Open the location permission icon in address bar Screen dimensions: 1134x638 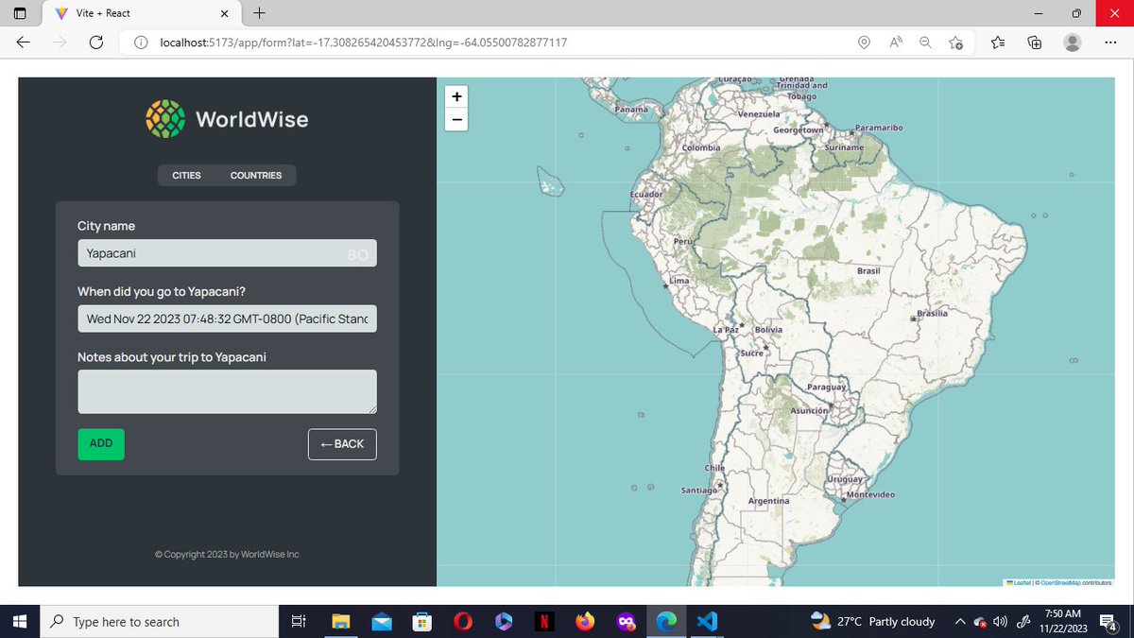pos(864,42)
